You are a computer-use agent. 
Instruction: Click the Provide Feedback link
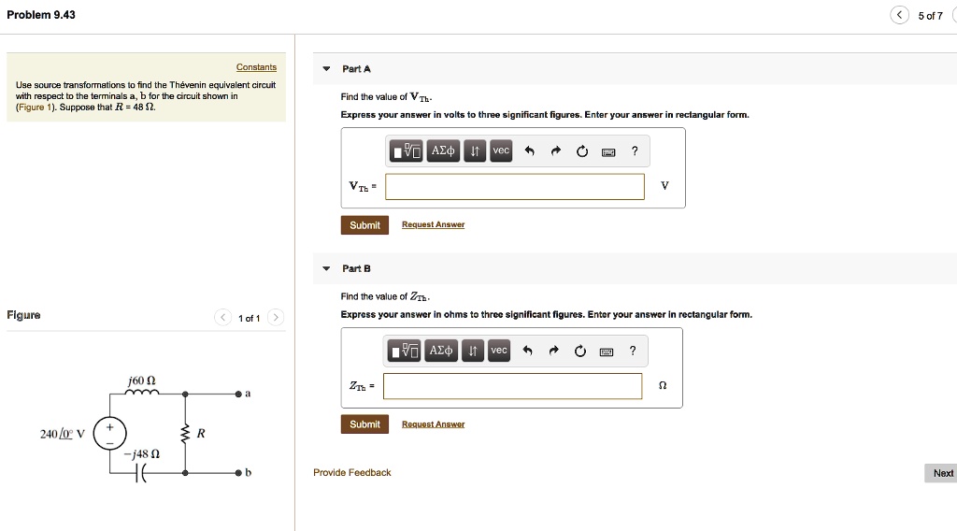tap(352, 473)
